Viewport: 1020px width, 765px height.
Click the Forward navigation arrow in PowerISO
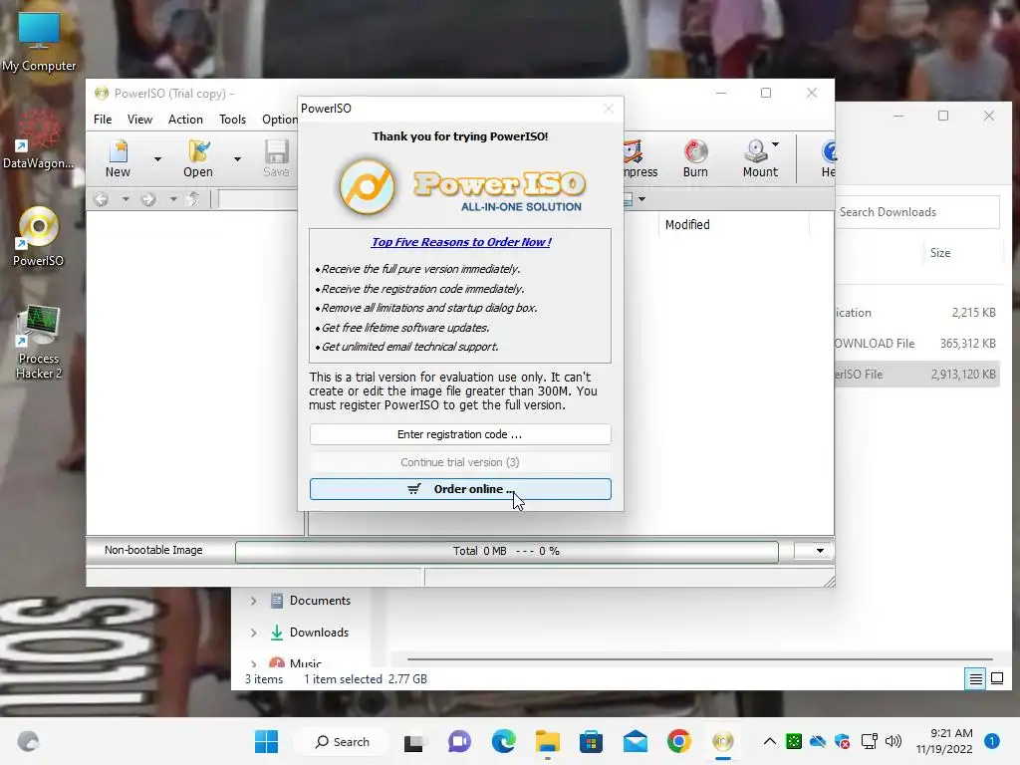click(x=148, y=199)
